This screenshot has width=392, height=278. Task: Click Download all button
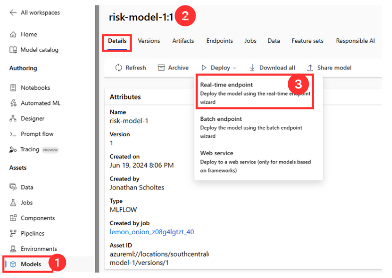[x=272, y=68]
